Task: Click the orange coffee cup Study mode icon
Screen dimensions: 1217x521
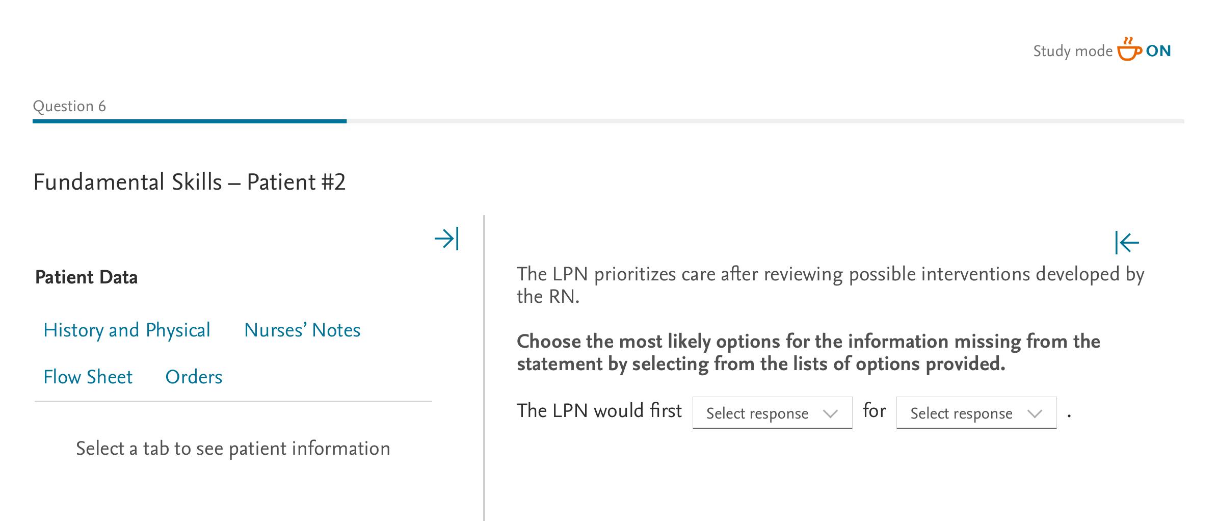Action: (x=1129, y=50)
